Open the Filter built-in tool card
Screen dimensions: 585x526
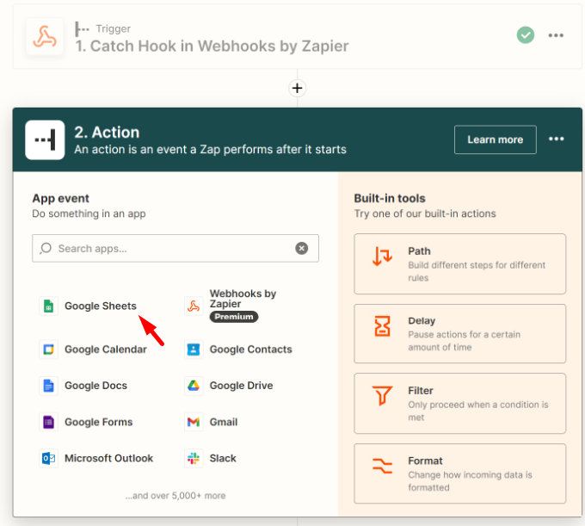pos(459,404)
